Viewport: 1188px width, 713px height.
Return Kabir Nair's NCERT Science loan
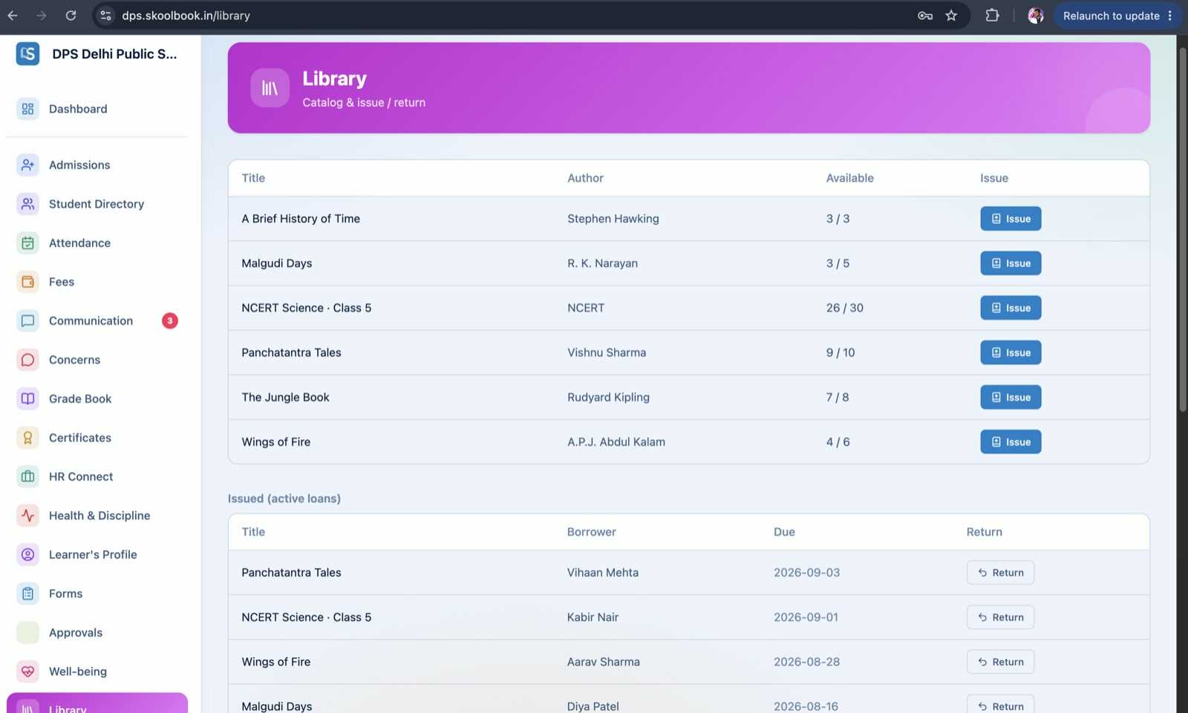click(1000, 617)
